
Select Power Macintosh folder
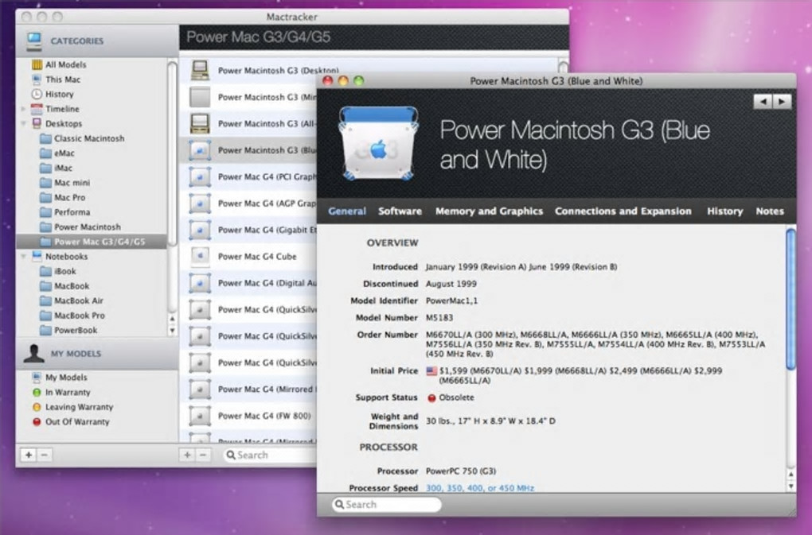(80, 227)
